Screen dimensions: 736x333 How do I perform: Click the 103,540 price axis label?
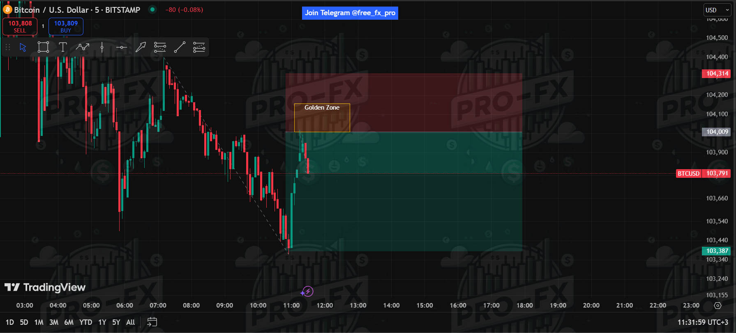(x=717, y=221)
